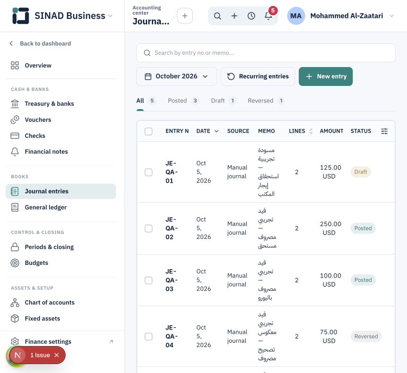This screenshot has width=407, height=373.
Task: Open the recent history clock icon
Action: [x=251, y=16]
